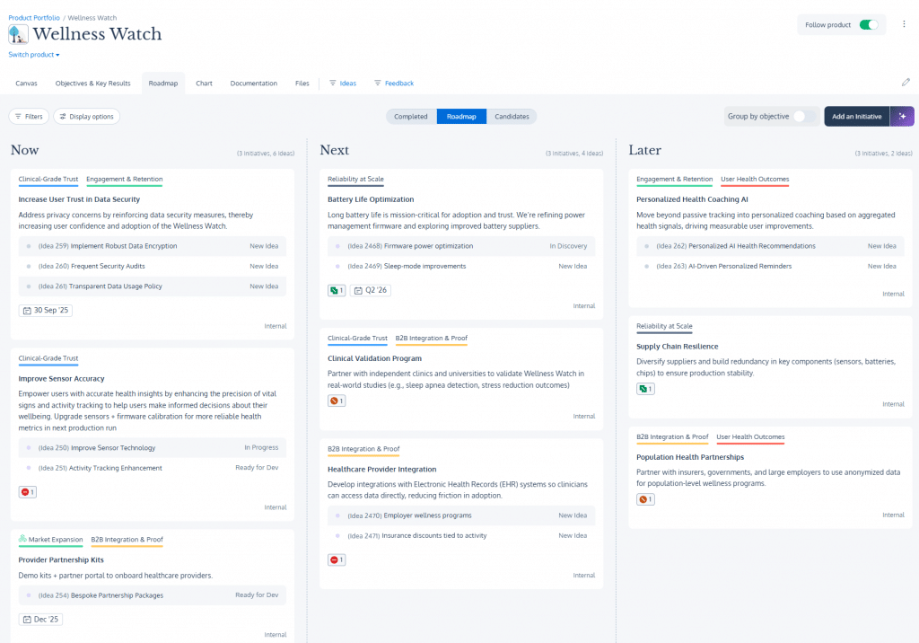Click status dot of Idea 259
This screenshot has width=919, height=643.
tap(29, 246)
